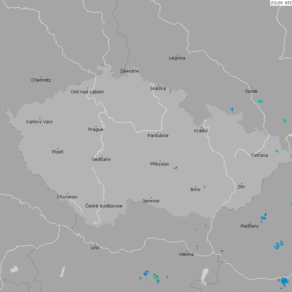Select the Linz city label
This screenshot has height=292, width=292.
(95, 248)
